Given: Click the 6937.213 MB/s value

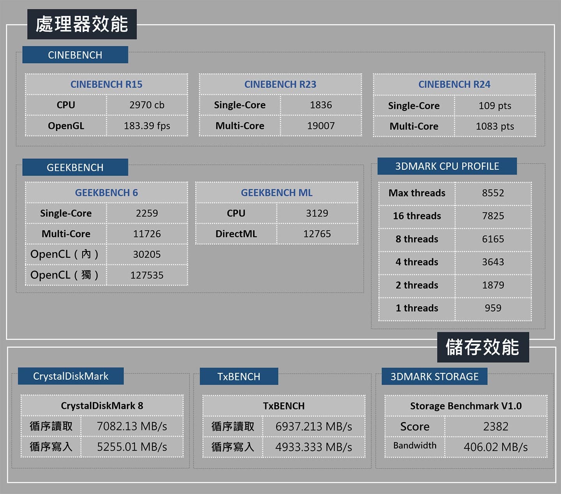Looking at the screenshot, I should (x=314, y=427).
